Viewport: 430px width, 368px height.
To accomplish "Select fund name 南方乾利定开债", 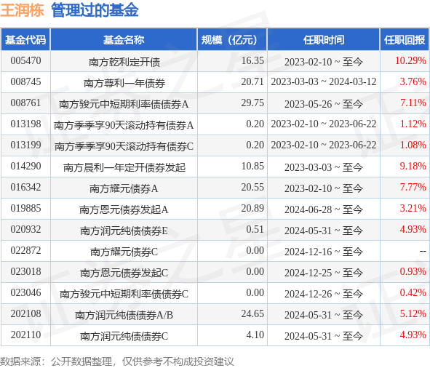I will pos(124,62).
